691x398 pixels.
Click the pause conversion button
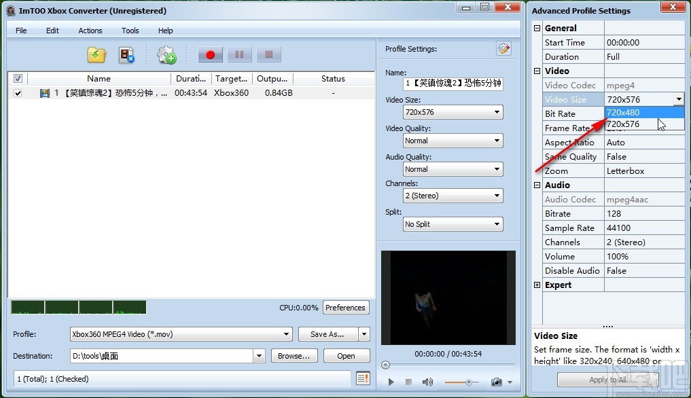click(239, 54)
